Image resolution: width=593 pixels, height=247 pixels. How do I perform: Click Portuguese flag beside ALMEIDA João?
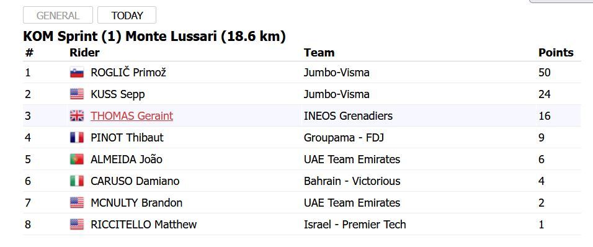coord(77,159)
